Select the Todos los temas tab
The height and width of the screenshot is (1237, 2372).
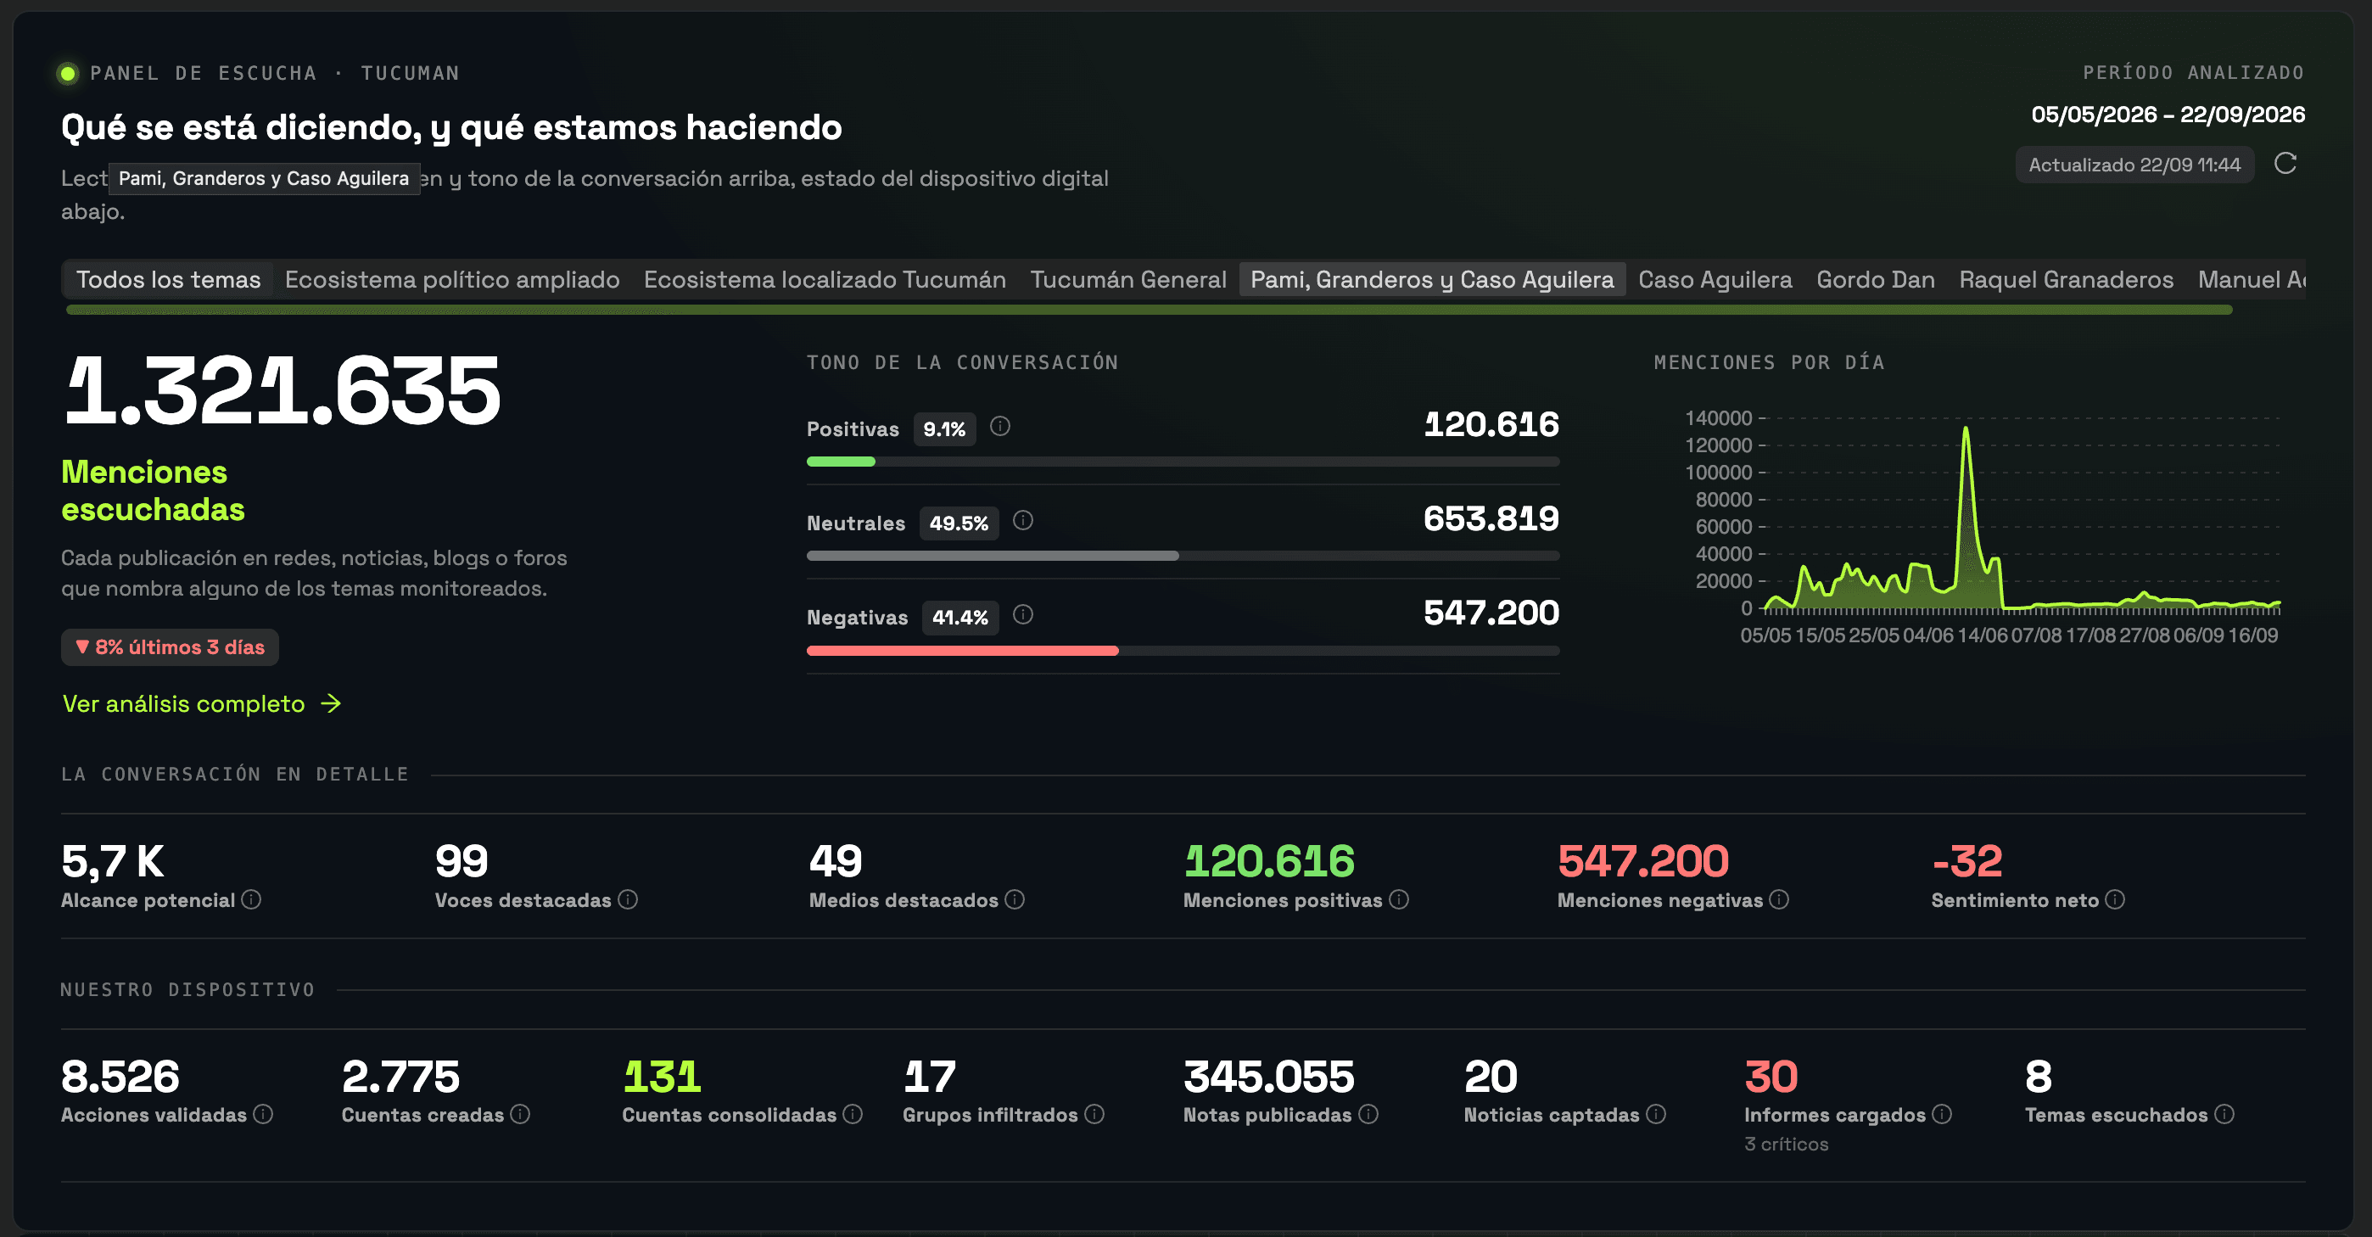coord(169,279)
